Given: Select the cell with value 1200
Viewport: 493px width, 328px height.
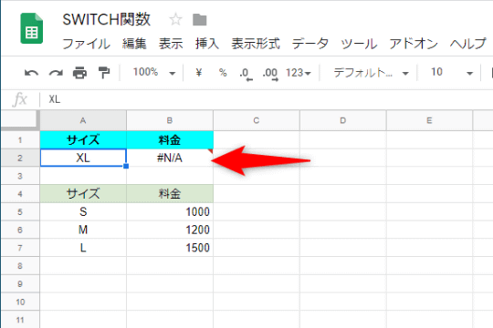Looking at the screenshot, I should click(170, 230).
